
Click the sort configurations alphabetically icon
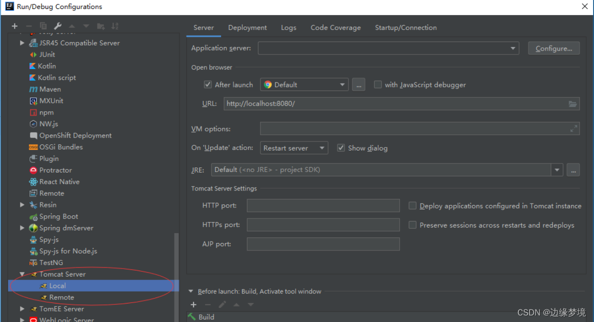(x=115, y=26)
